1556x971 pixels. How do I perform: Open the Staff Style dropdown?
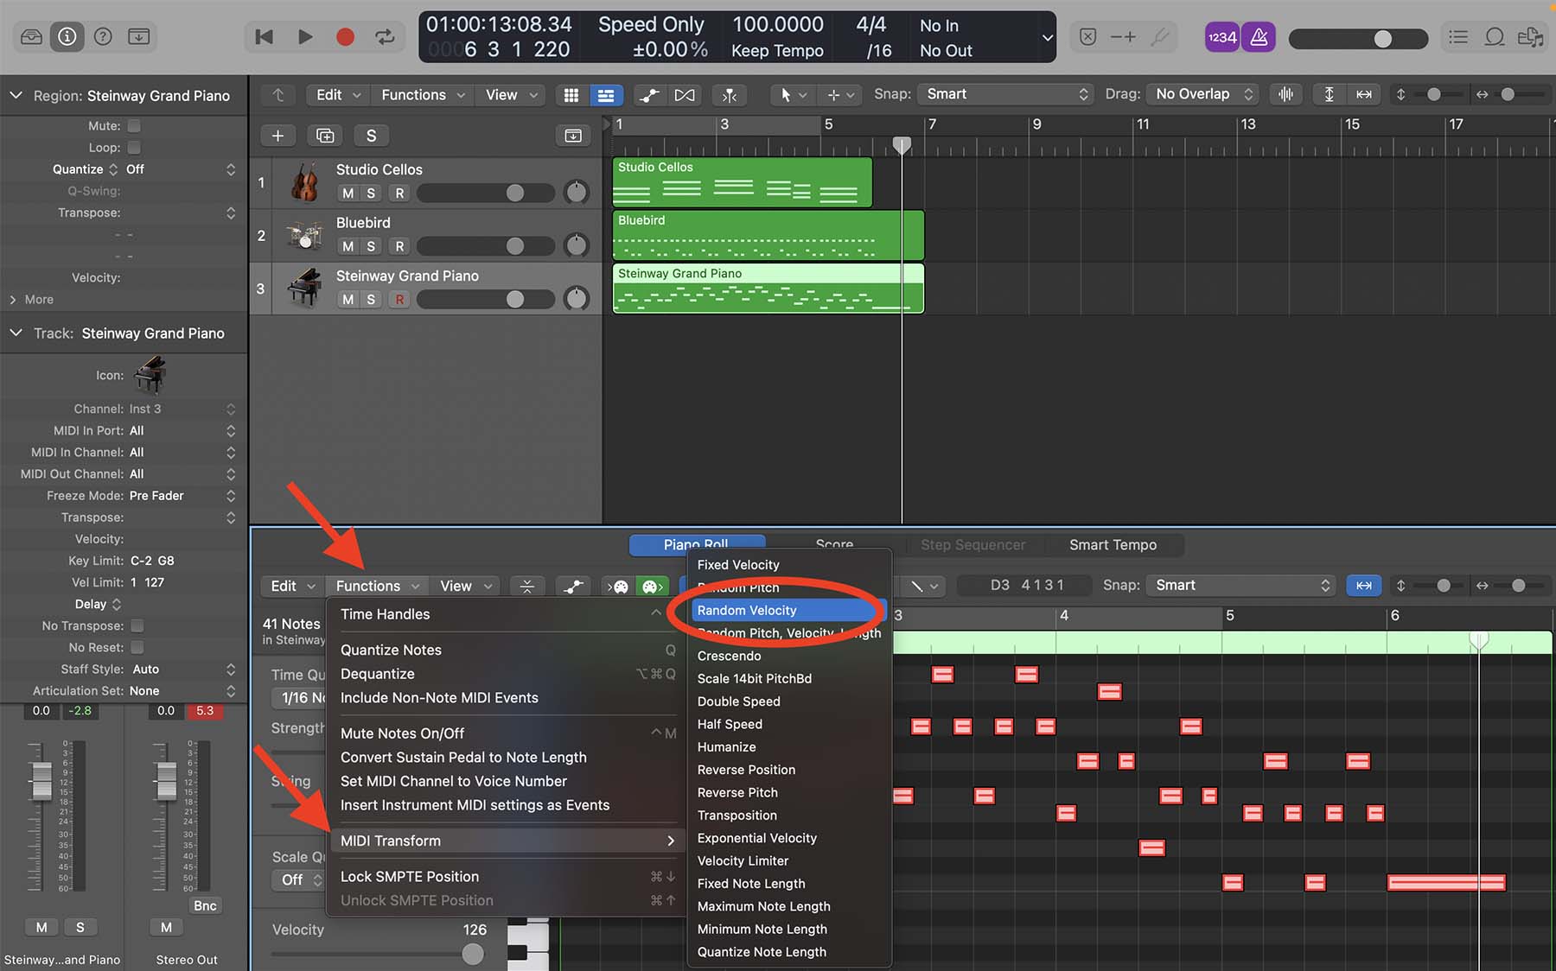tap(182, 669)
